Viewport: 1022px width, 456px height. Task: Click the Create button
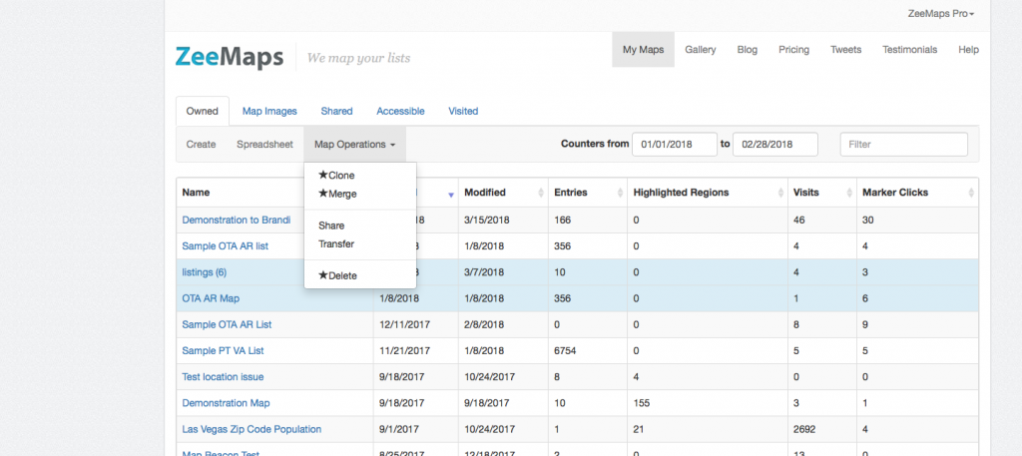point(201,145)
